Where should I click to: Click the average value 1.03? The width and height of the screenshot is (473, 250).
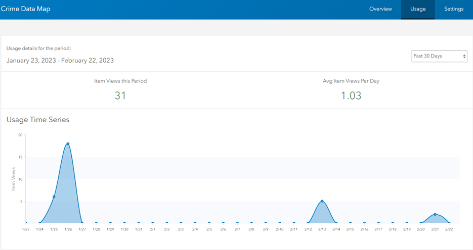pos(351,95)
